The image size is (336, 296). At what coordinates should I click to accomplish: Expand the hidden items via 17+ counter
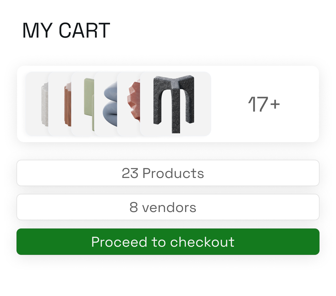pos(264,104)
